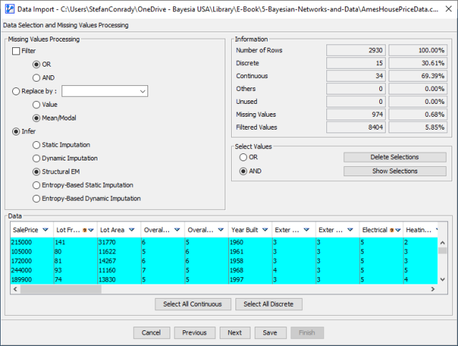Click the Year Built cell 1997

(x=250, y=279)
